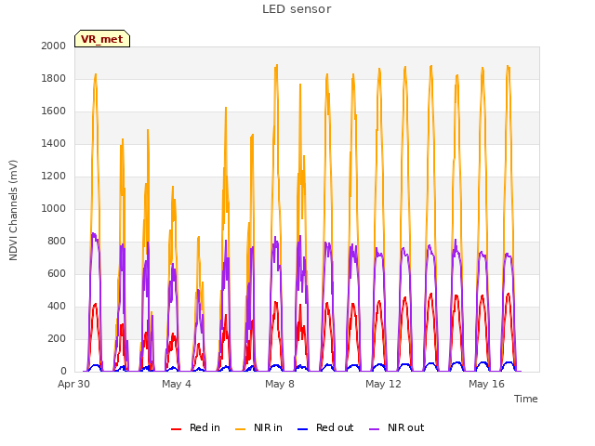Click the 800 y-axis tick label
Viewport: 595px width, 446px height.
(x=57, y=242)
